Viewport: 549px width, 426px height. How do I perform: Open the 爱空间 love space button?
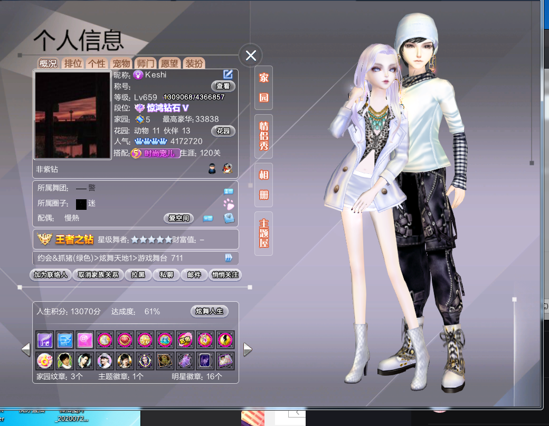[x=178, y=218]
